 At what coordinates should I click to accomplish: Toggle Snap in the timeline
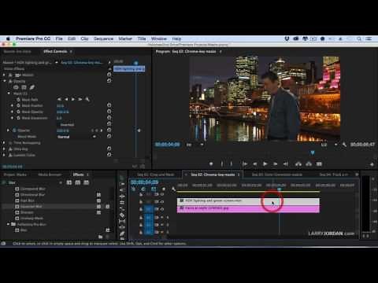(x=143, y=189)
